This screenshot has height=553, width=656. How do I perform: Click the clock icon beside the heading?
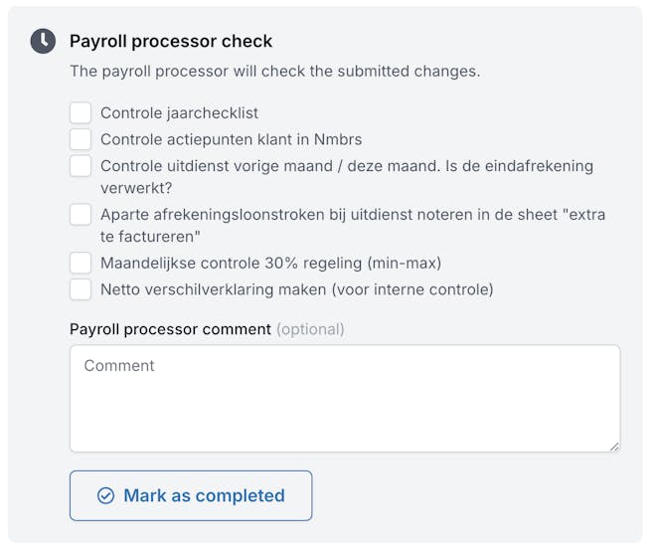(x=43, y=42)
